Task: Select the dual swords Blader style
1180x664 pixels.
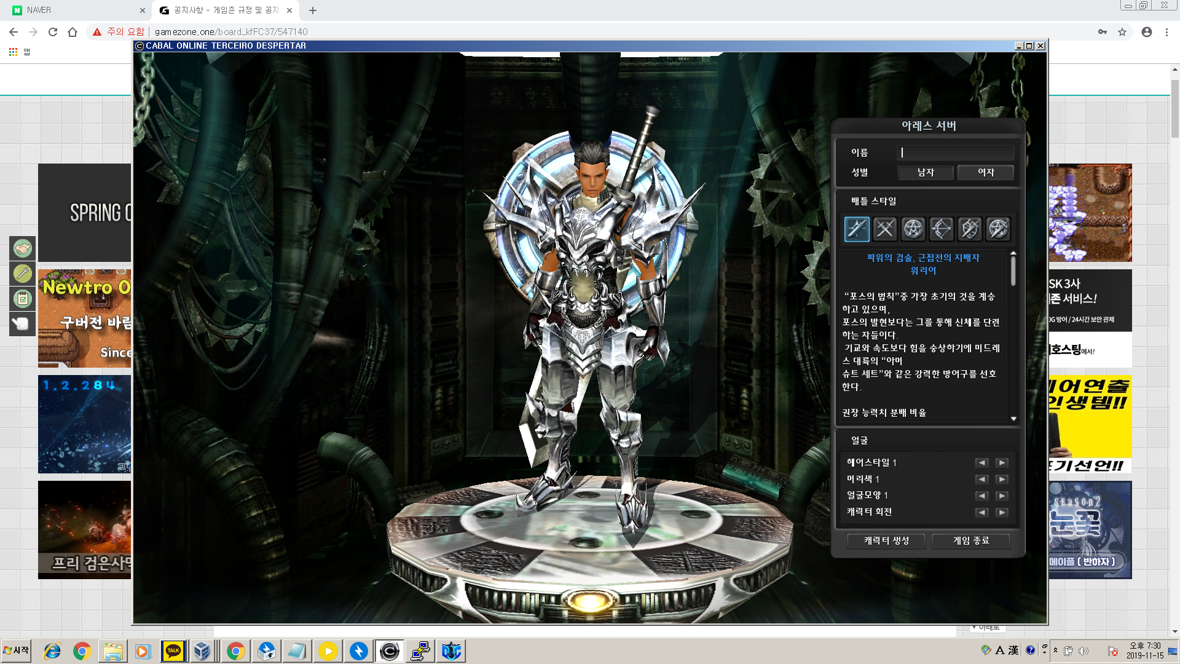Action: coord(885,229)
